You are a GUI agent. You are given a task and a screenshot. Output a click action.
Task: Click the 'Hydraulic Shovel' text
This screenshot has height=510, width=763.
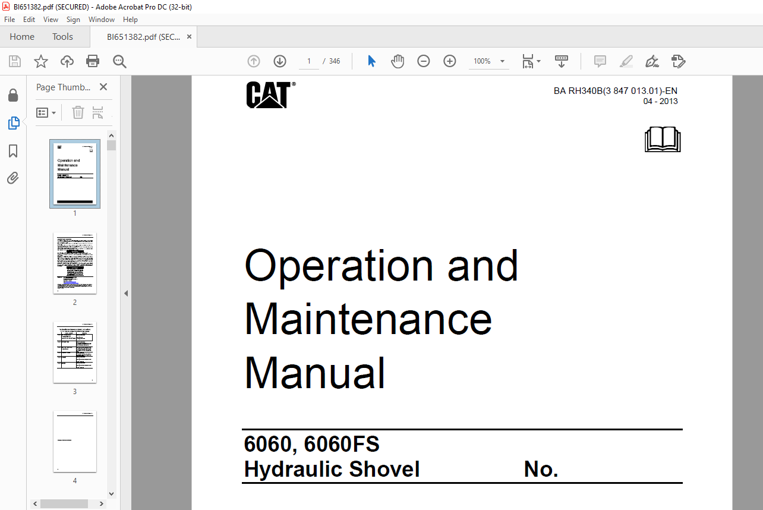tap(332, 470)
